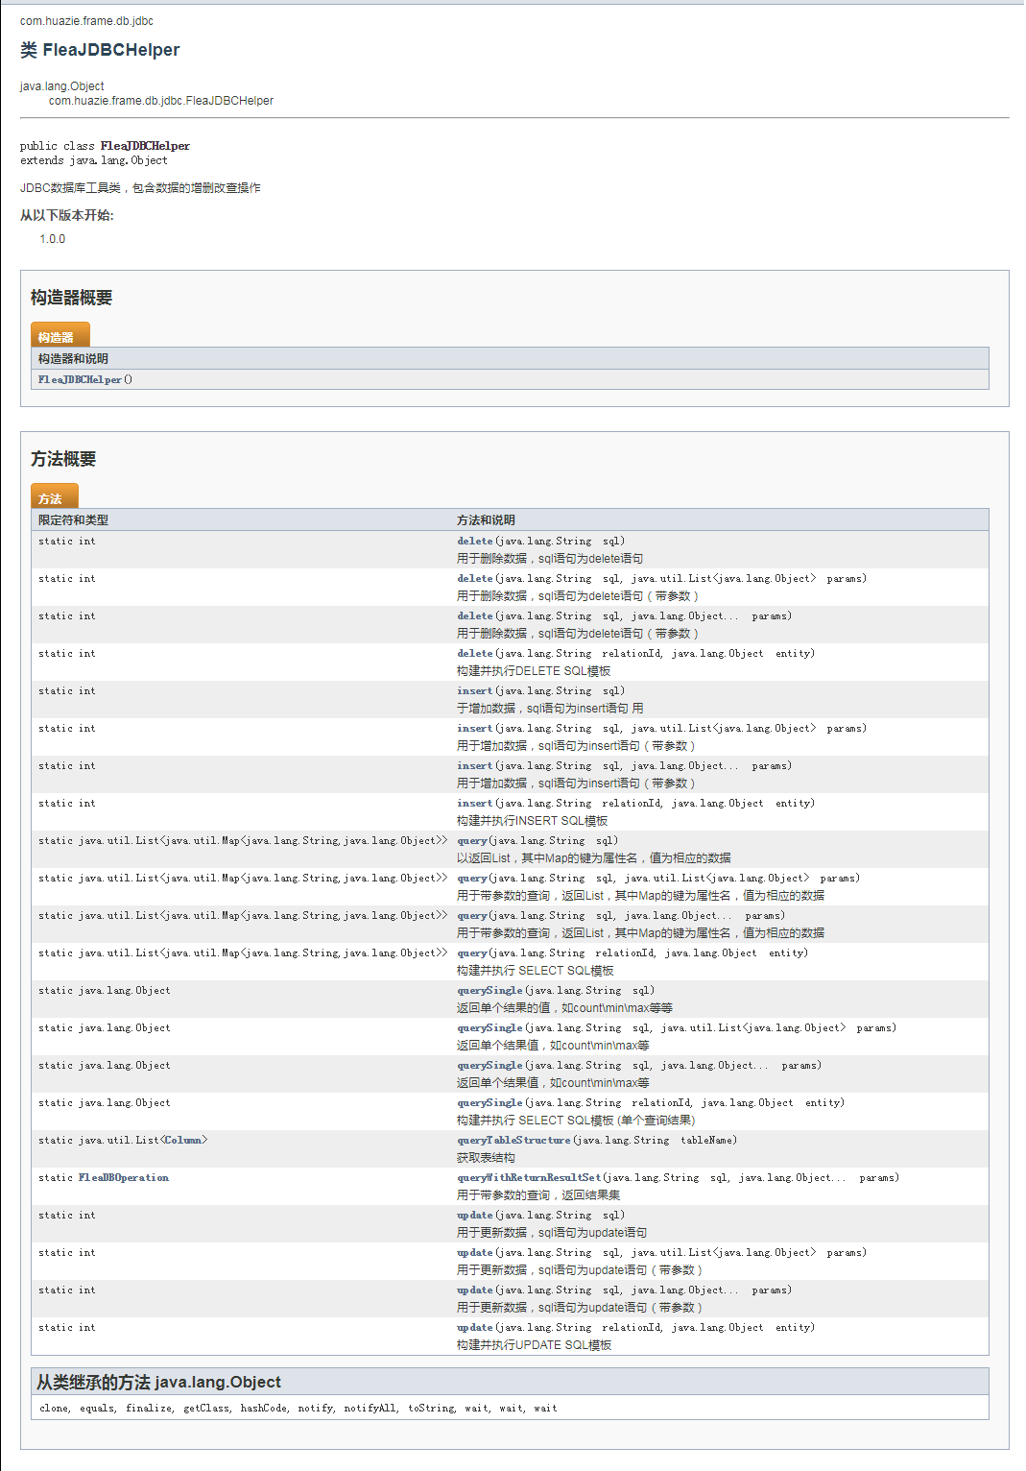The image size is (1026, 1471).
Task: Click inherited hashCode method link
Action: (262, 1408)
